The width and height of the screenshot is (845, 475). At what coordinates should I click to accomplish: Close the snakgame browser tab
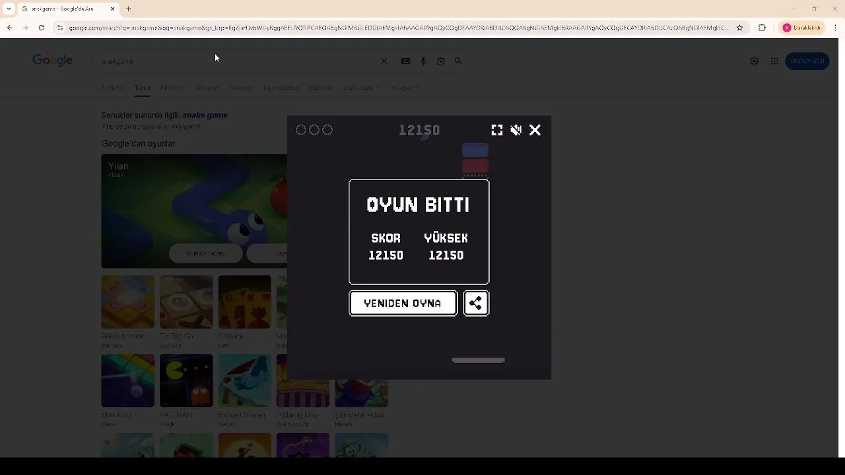click(112, 9)
